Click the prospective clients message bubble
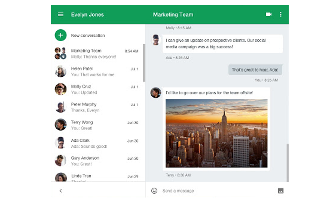Viewport: 336px width, 203px height. click(x=222, y=44)
